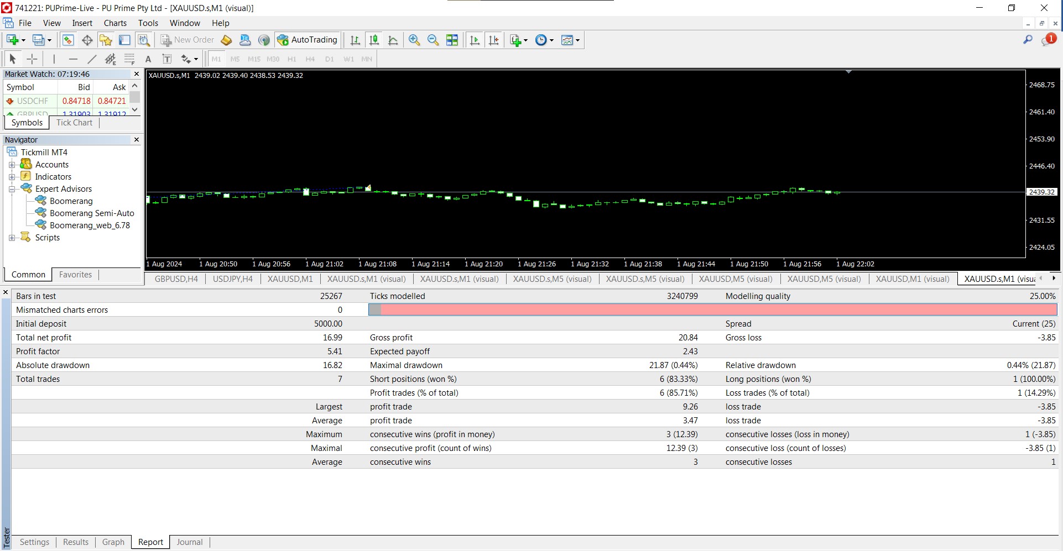
Task: Toggle the Terminal window icon
Action: coord(124,40)
